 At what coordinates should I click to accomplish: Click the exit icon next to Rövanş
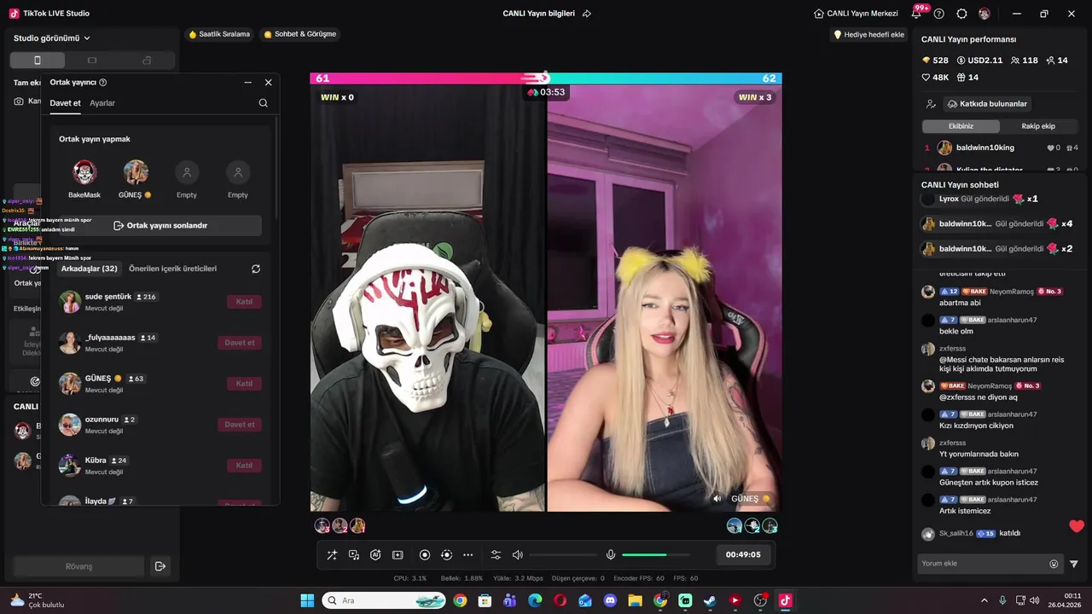pos(160,566)
